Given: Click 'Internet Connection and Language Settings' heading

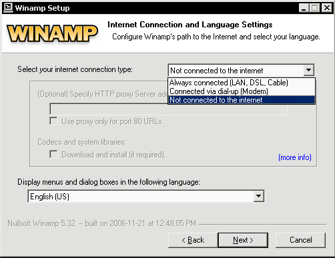Looking at the screenshot, I should 190,25.
